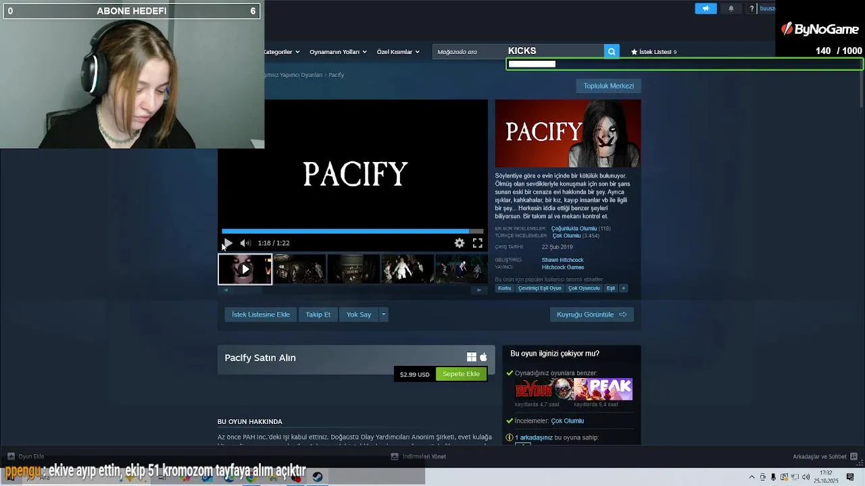Move screenshot strip left with arrow
865x486 pixels.
(226, 290)
